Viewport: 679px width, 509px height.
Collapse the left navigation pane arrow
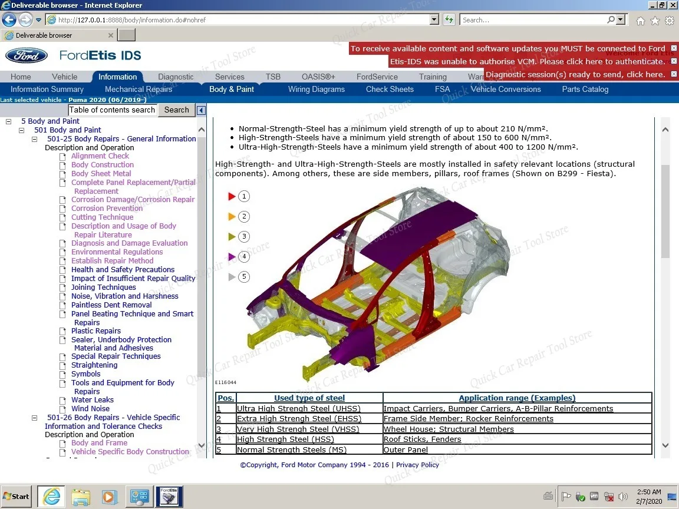point(201,110)
